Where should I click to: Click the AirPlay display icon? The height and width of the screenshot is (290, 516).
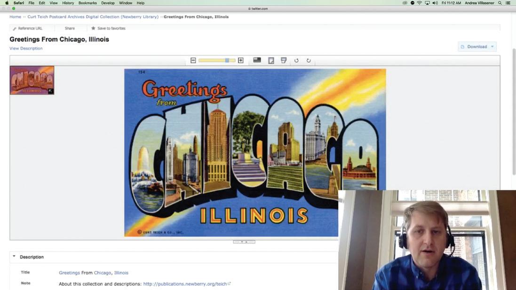[x=427, y=3]
